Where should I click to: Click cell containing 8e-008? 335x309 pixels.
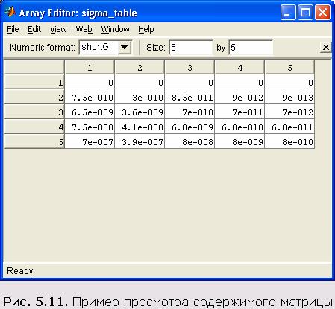[x=190, y=141]
